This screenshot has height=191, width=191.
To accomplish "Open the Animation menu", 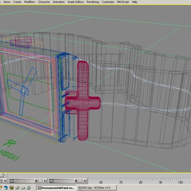I will (59, 2).
